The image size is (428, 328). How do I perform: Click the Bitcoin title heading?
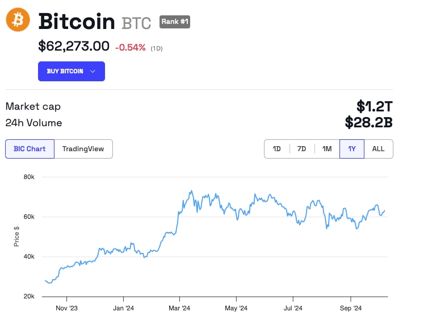(x=77, y=22)
